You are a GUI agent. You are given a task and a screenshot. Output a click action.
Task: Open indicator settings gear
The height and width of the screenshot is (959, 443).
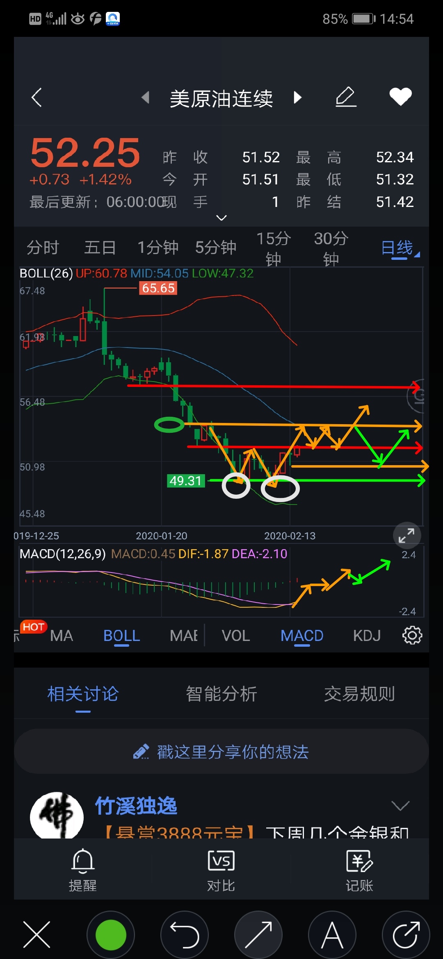coord(412,635)
